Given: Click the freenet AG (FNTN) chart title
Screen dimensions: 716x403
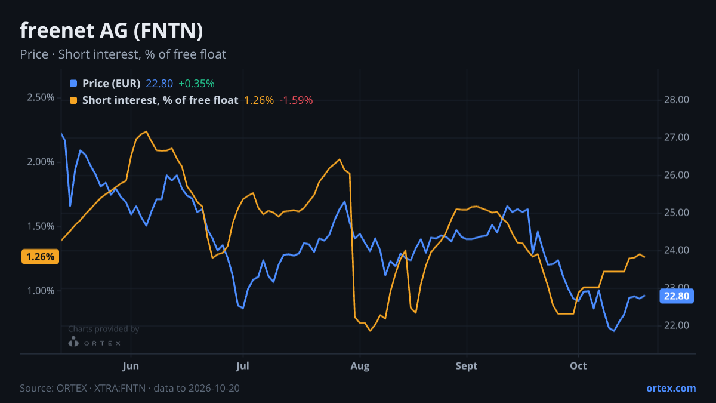Looking at the screenshot, I should (112, 30).
